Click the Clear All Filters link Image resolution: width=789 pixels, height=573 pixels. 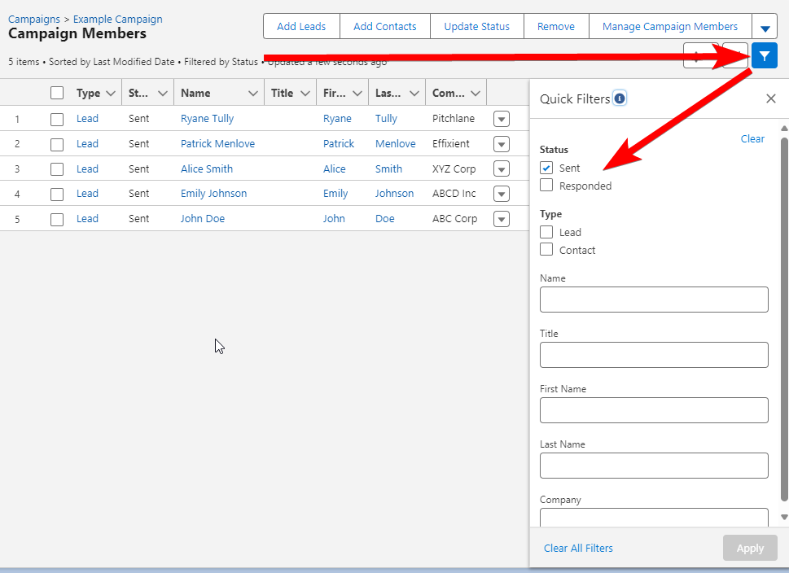(x=578, y=549)
